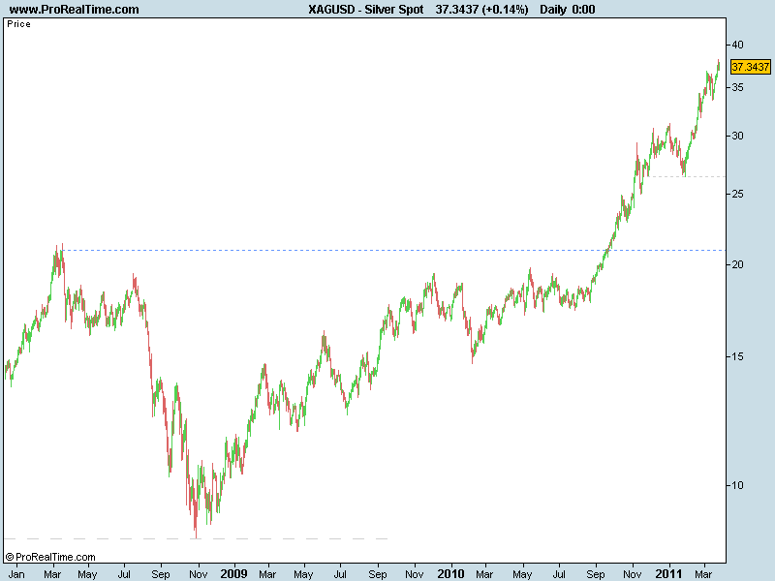Click the 10 price axis label
Image resolution: width=775 pixels, height=581 pixels.
[x=737, y=486]
